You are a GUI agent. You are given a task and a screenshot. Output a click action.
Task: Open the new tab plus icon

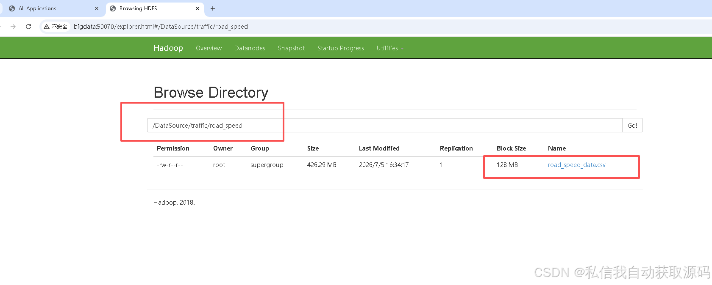coord(213,8)
